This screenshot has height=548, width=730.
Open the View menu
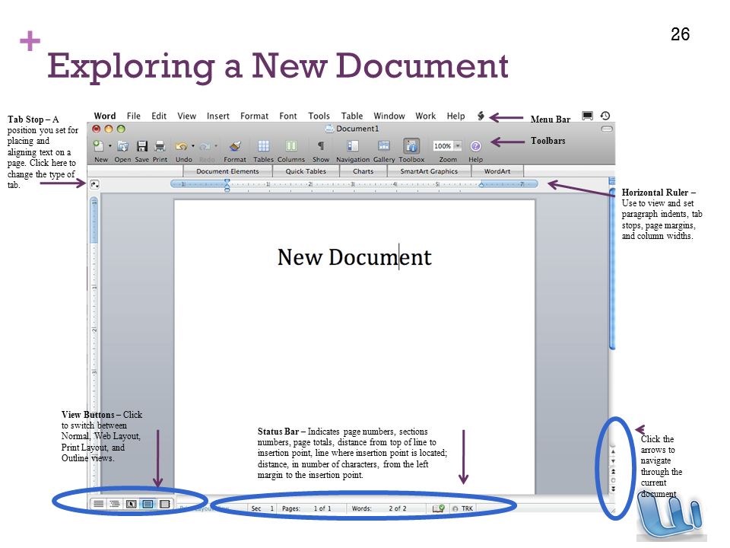pos(187,116)
